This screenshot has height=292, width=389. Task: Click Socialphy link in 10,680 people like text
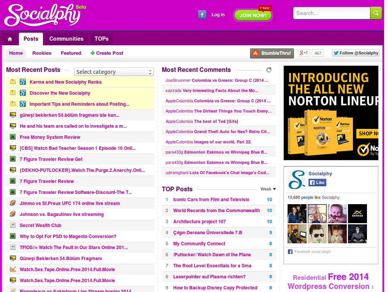pyautogui.click(x=330, y=197)
